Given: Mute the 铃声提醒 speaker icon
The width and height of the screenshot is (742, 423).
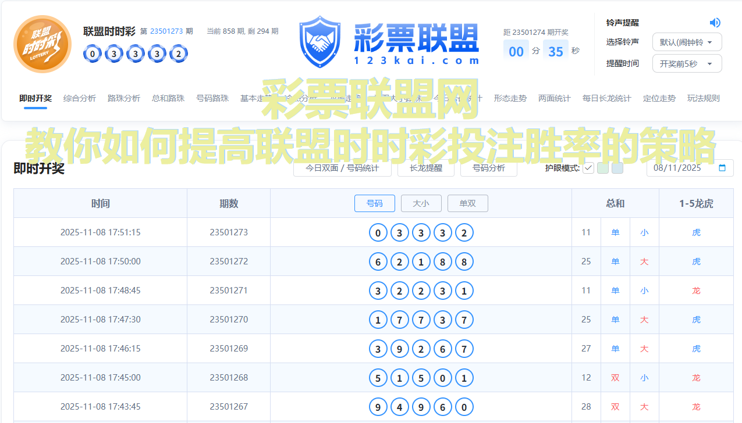Looking at the screenshot, I should point(715,22).
